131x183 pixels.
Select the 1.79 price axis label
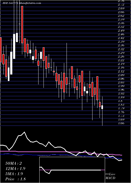point(121,108)
